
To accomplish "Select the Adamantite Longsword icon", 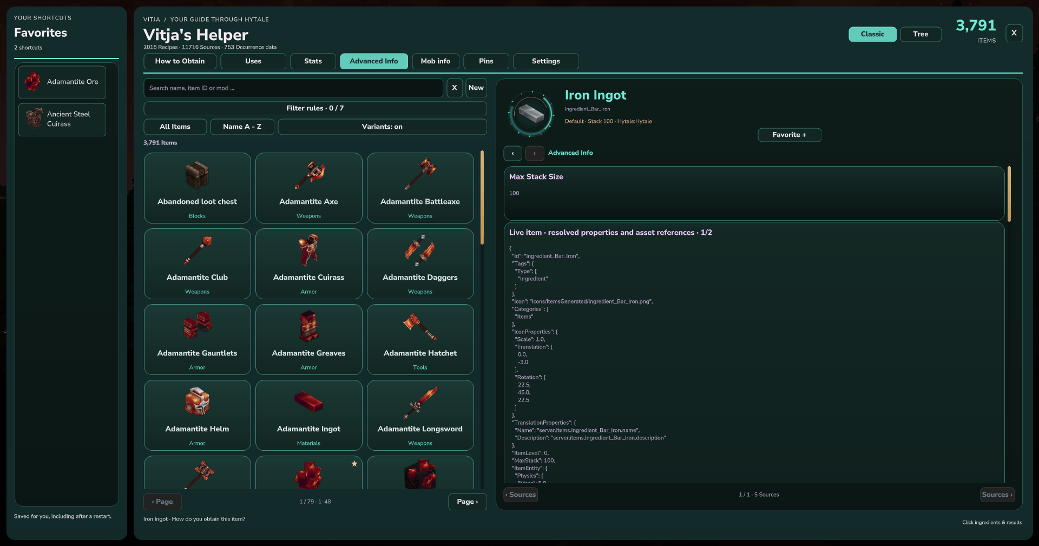I will [420, 402].
